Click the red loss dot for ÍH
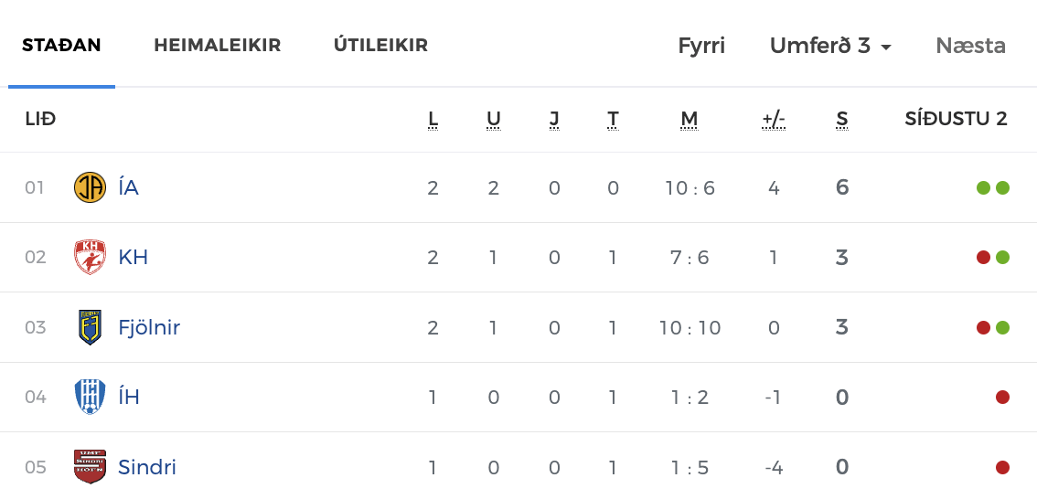 1002,397
